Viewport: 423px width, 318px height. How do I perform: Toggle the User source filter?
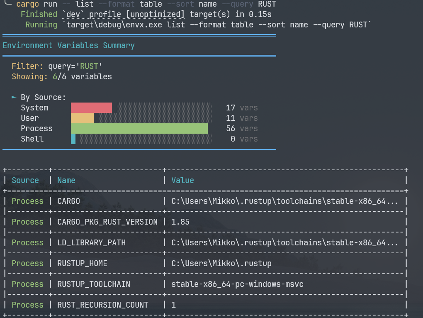(29, 118)
